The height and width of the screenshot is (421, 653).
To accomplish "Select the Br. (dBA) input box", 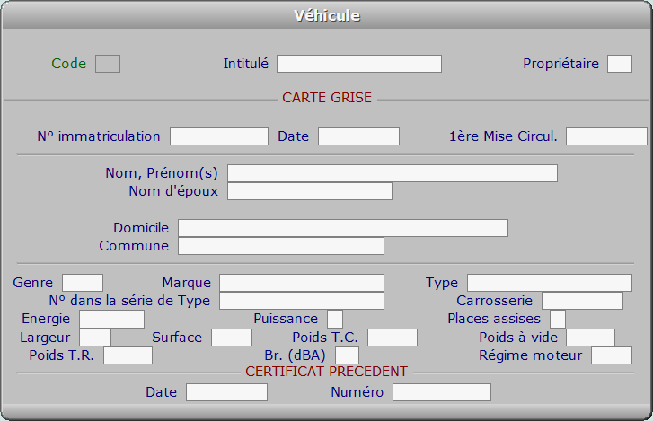I will [347, 355].
